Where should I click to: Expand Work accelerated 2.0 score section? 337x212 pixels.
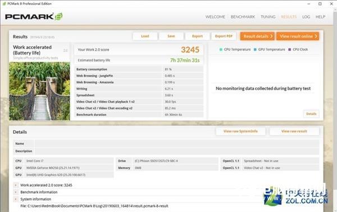16,185
